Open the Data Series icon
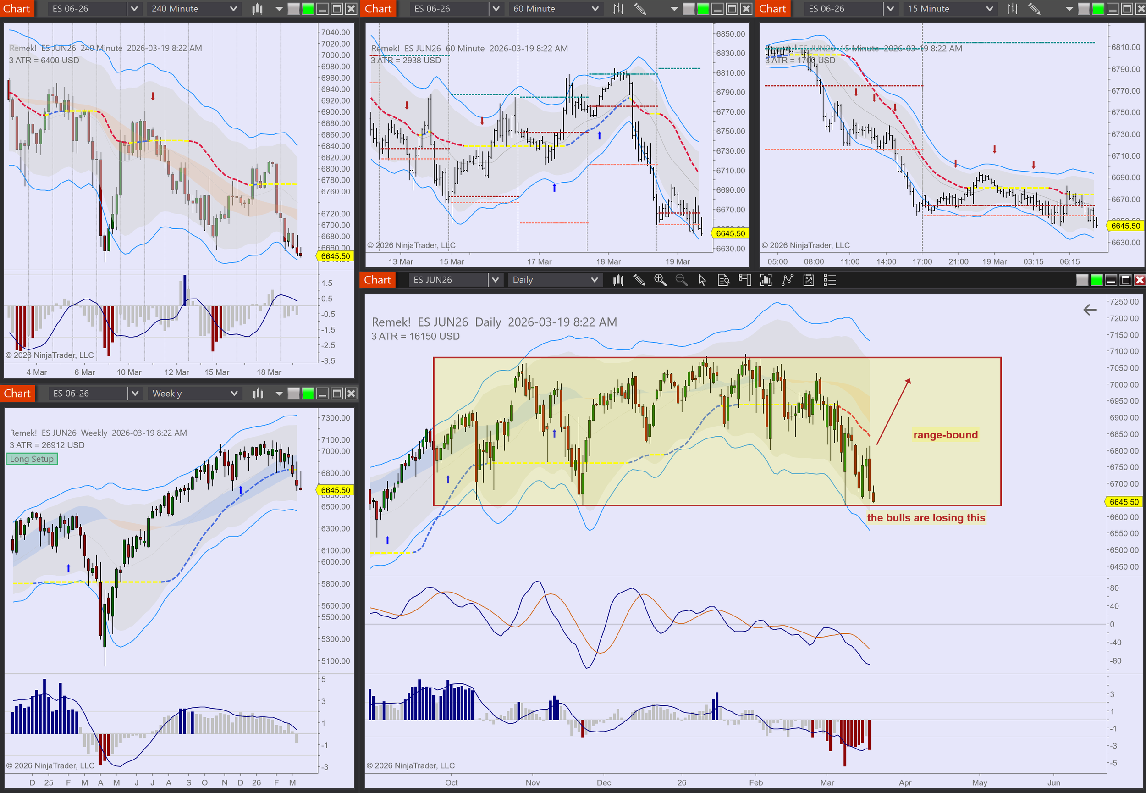This screenshot has height=793, width=1146. click(x=766, y=280)
